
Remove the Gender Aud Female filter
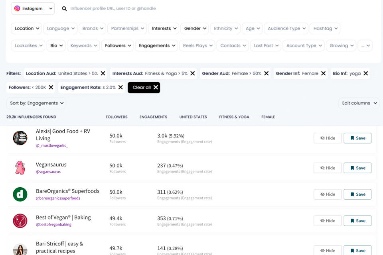(267, 73)
